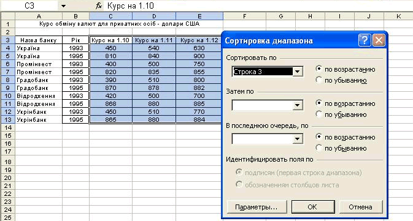Click cell with value 868
413x221 pixels.
click(x=110, y=104)
